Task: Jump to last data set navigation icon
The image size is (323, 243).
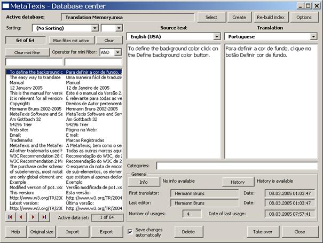Action: (44, 217)
